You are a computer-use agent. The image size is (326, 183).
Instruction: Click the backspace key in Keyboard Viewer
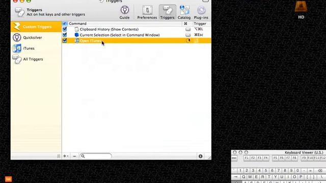point(320,171)
